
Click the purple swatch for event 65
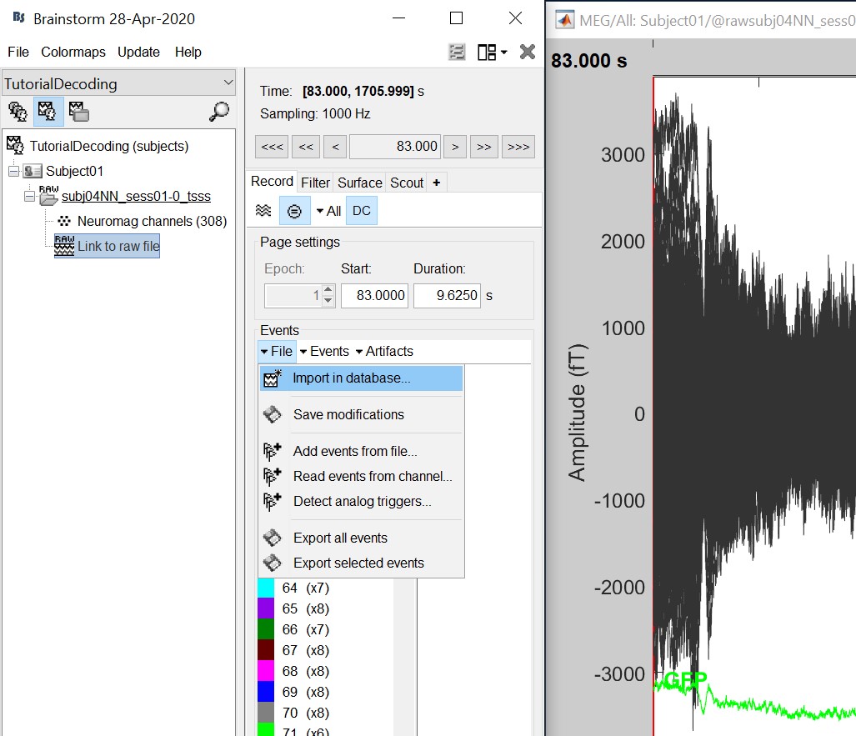click(x=266, y=608)
